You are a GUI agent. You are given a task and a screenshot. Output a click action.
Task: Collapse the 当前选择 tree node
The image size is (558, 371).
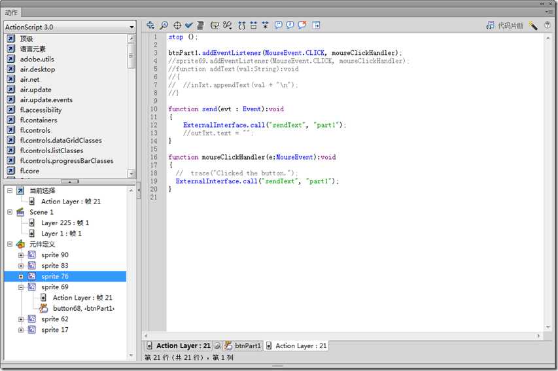[10, 191]
